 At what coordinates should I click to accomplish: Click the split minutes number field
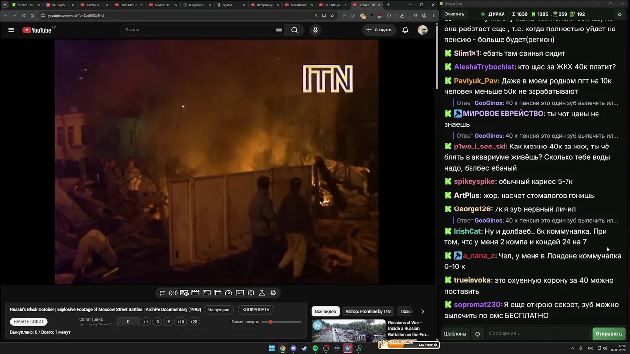[128, 322]
